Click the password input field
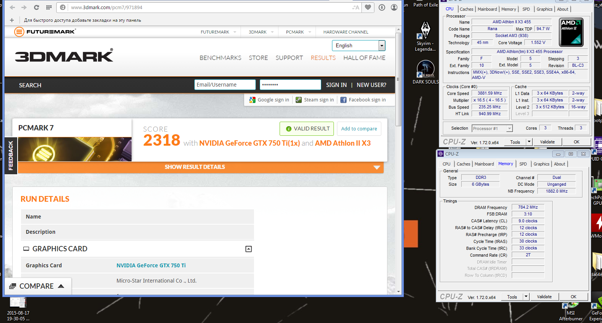 click(x=290, y=85)
